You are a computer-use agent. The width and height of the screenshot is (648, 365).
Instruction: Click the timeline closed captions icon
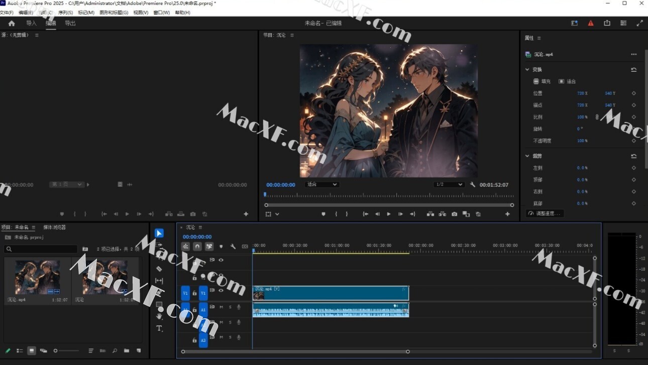pyautogui.click(x=245, y=247)
